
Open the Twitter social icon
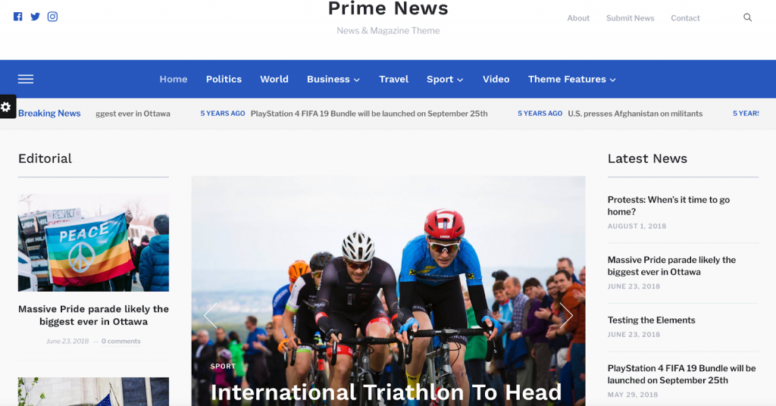(x=35, y=17)
